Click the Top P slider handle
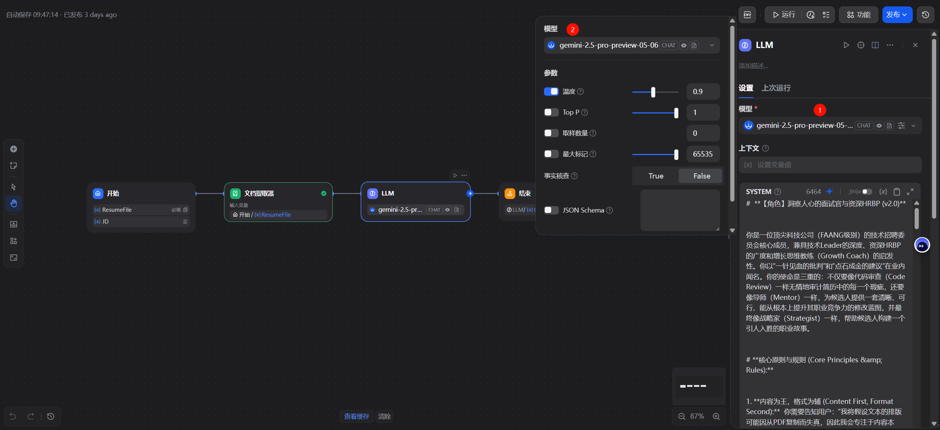 click(x=676, y=113)
